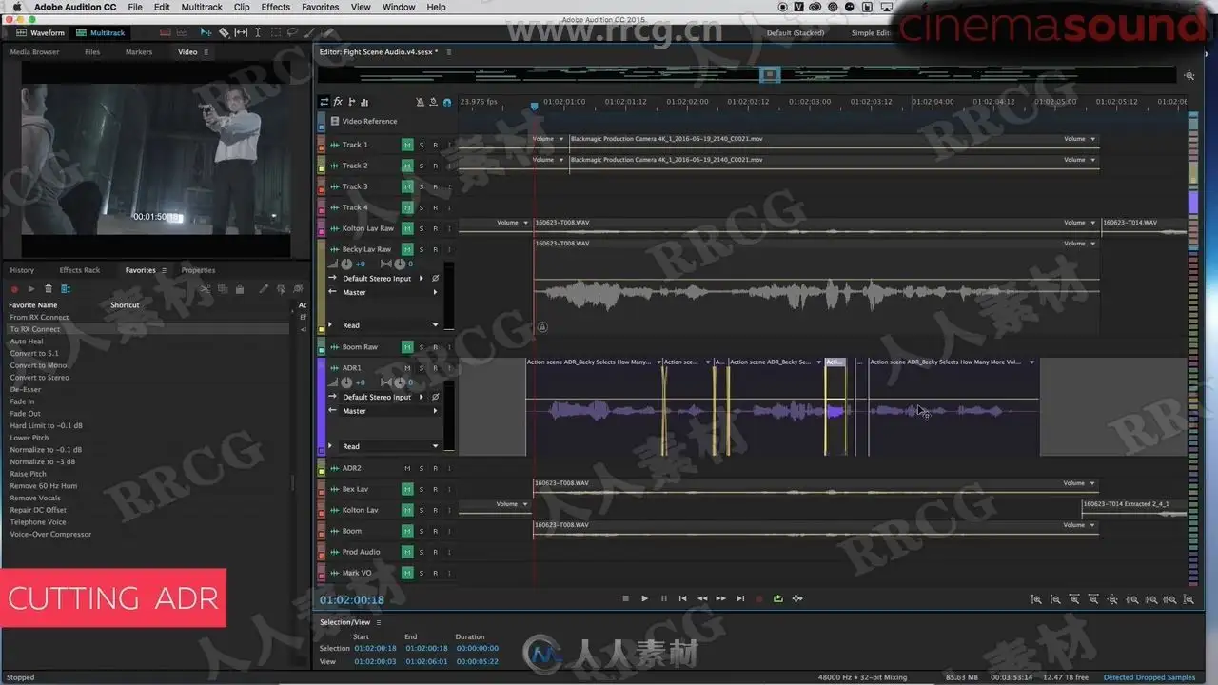1218x685 pixels.
Task: Open the Favorites menu in menu bar
Action: pos(321,7)
